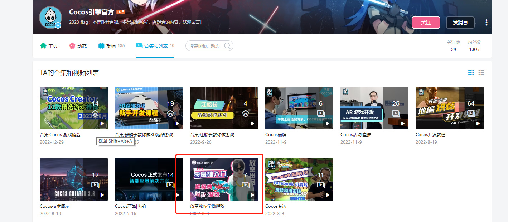Click the 2023 flag profile signature text

click(135, 22)
